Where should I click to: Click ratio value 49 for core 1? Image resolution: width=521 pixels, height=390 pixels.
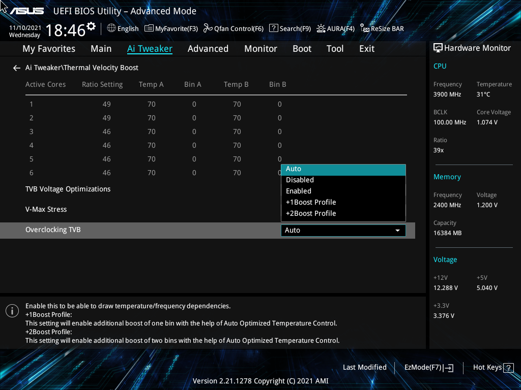click(x=107, y=105)
